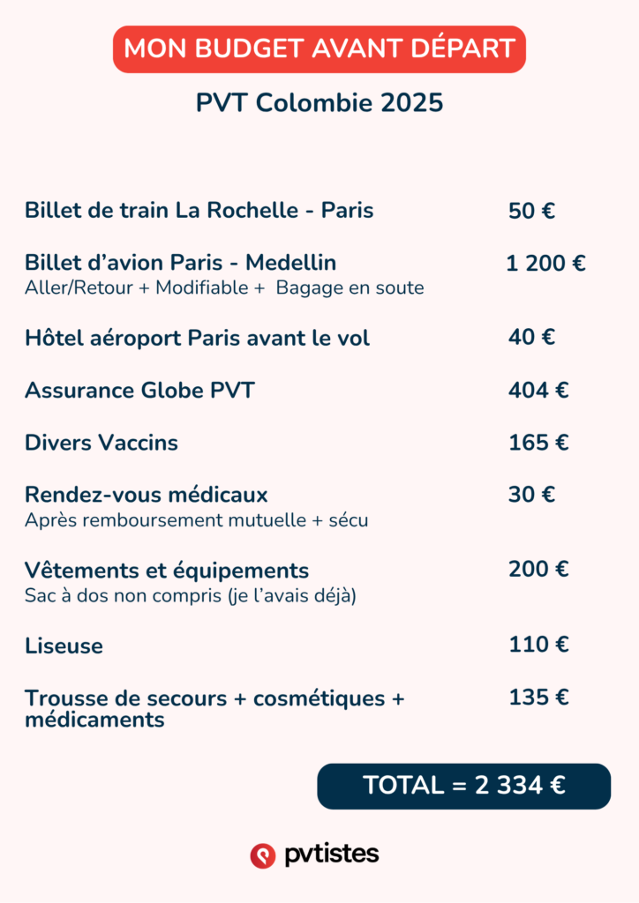Viewport: 639px width, 903px height.
Task: Select the 'PVT Colombie 2025' heading
Action: (x=319, y=103)
